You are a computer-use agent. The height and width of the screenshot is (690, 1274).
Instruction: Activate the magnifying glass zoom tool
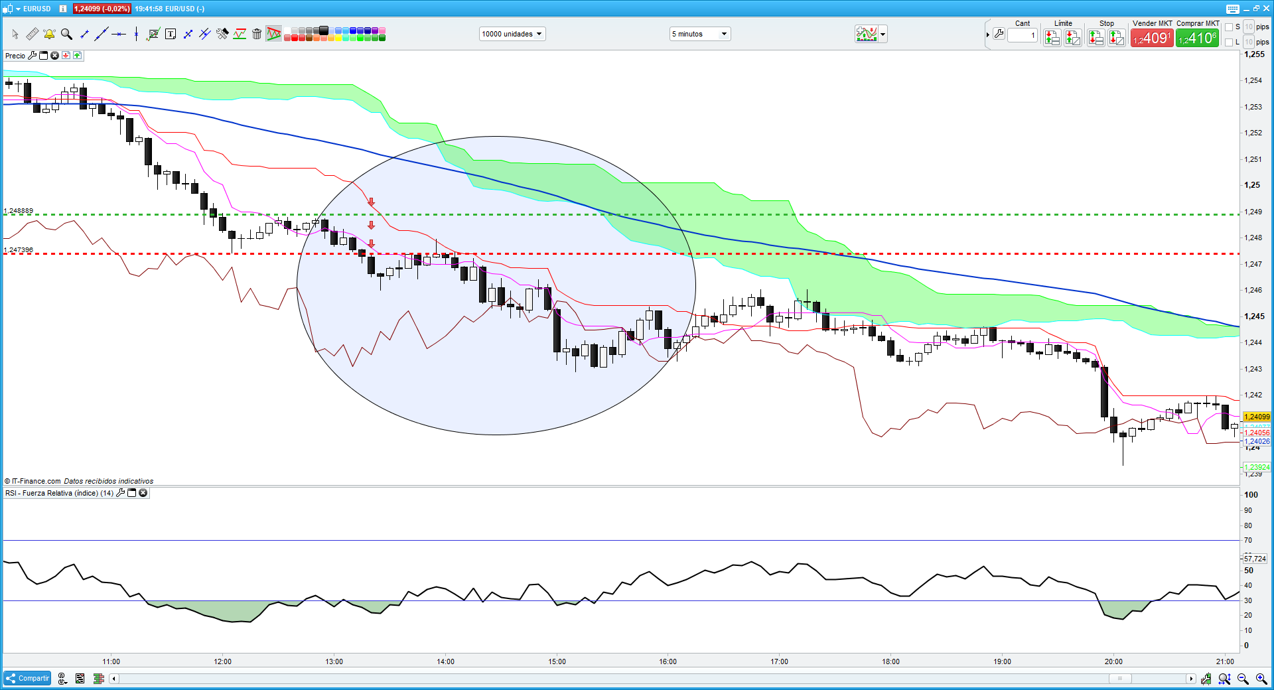[66, 34]
